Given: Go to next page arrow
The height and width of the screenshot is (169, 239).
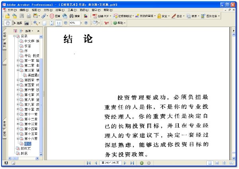Looking at the screenshot, I should (125, 163).
